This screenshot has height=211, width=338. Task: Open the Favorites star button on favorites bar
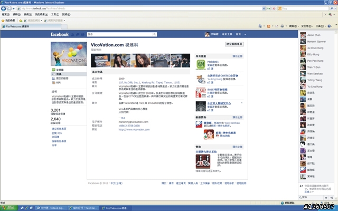coord(8,21)
